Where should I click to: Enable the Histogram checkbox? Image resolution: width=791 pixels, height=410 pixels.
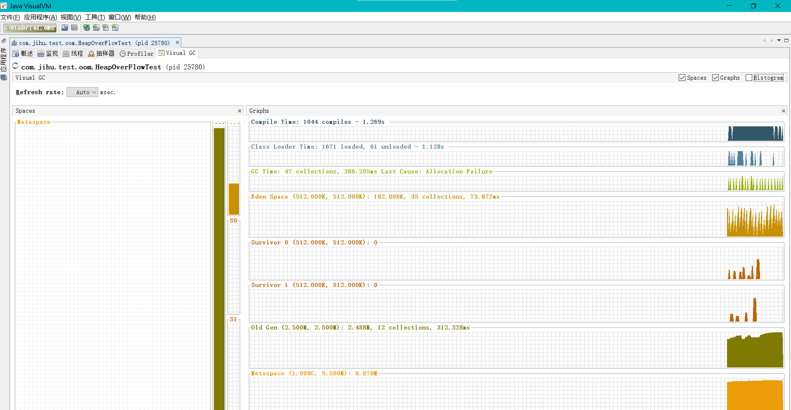749,78
